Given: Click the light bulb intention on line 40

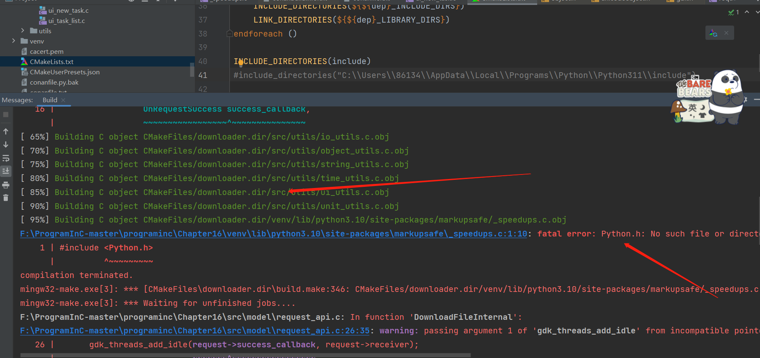Looking at the screenshot, I should (x=241, y=63).
